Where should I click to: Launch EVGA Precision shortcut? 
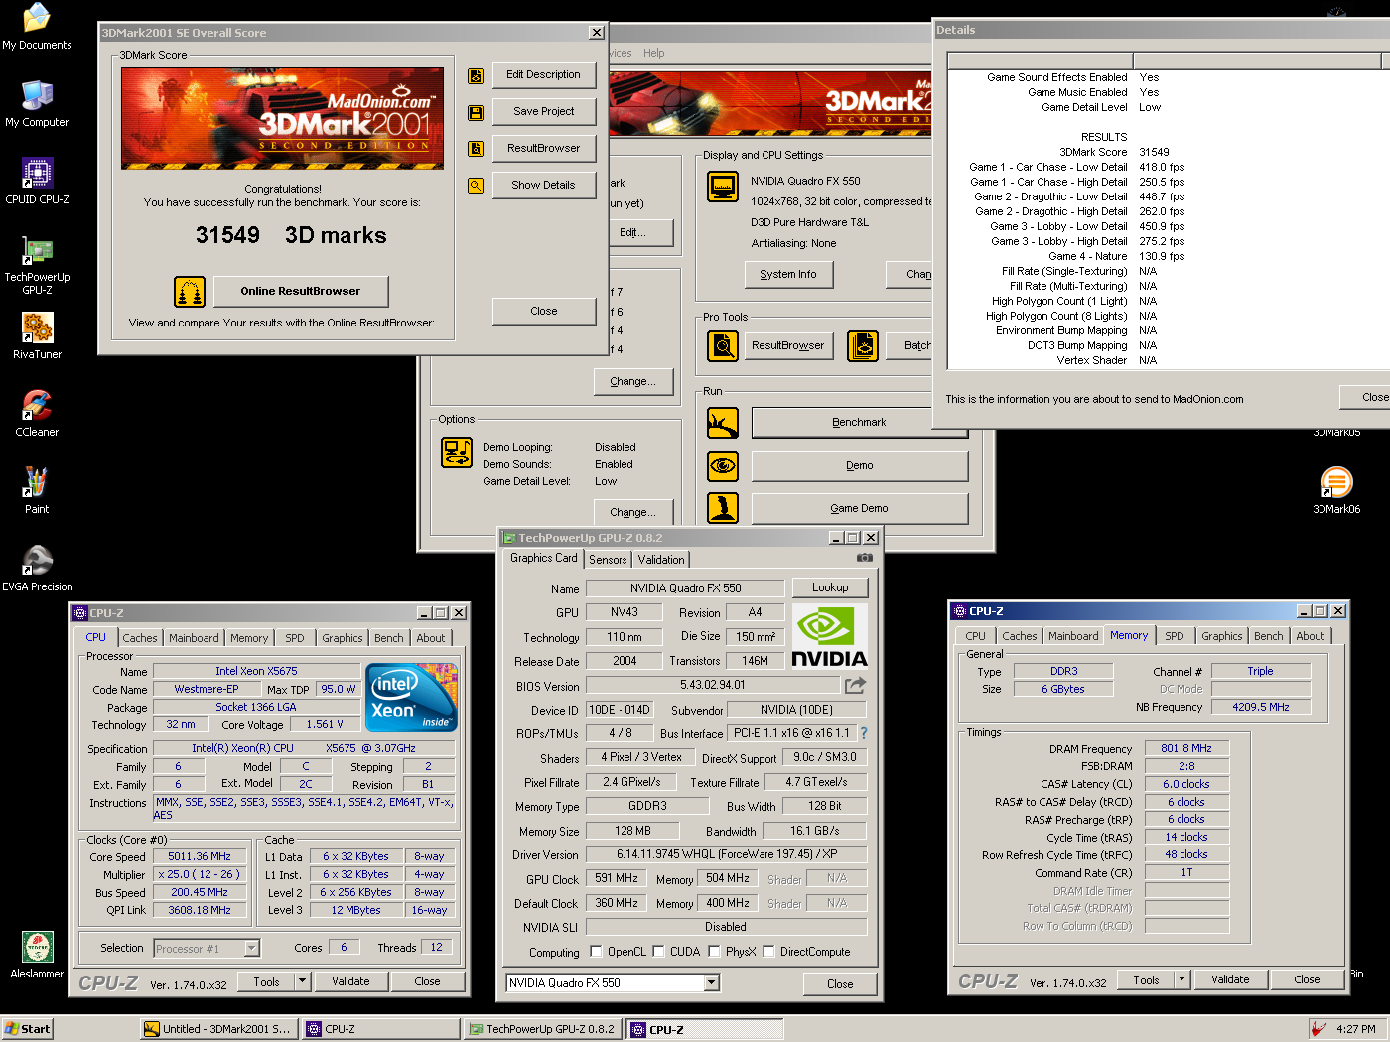point(37,569)
